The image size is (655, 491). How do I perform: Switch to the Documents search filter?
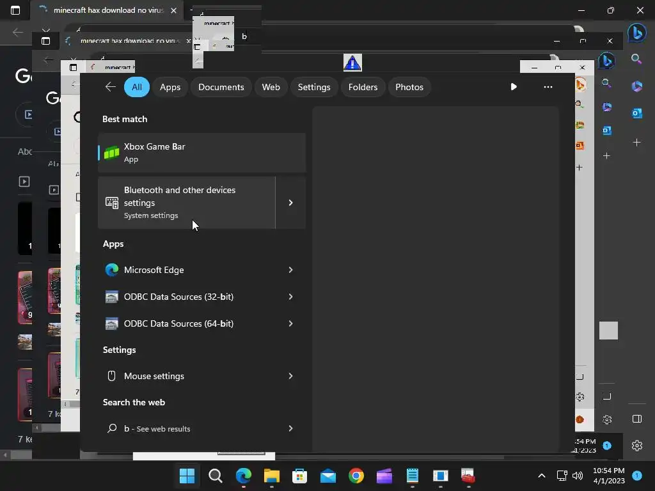point(221,87)
